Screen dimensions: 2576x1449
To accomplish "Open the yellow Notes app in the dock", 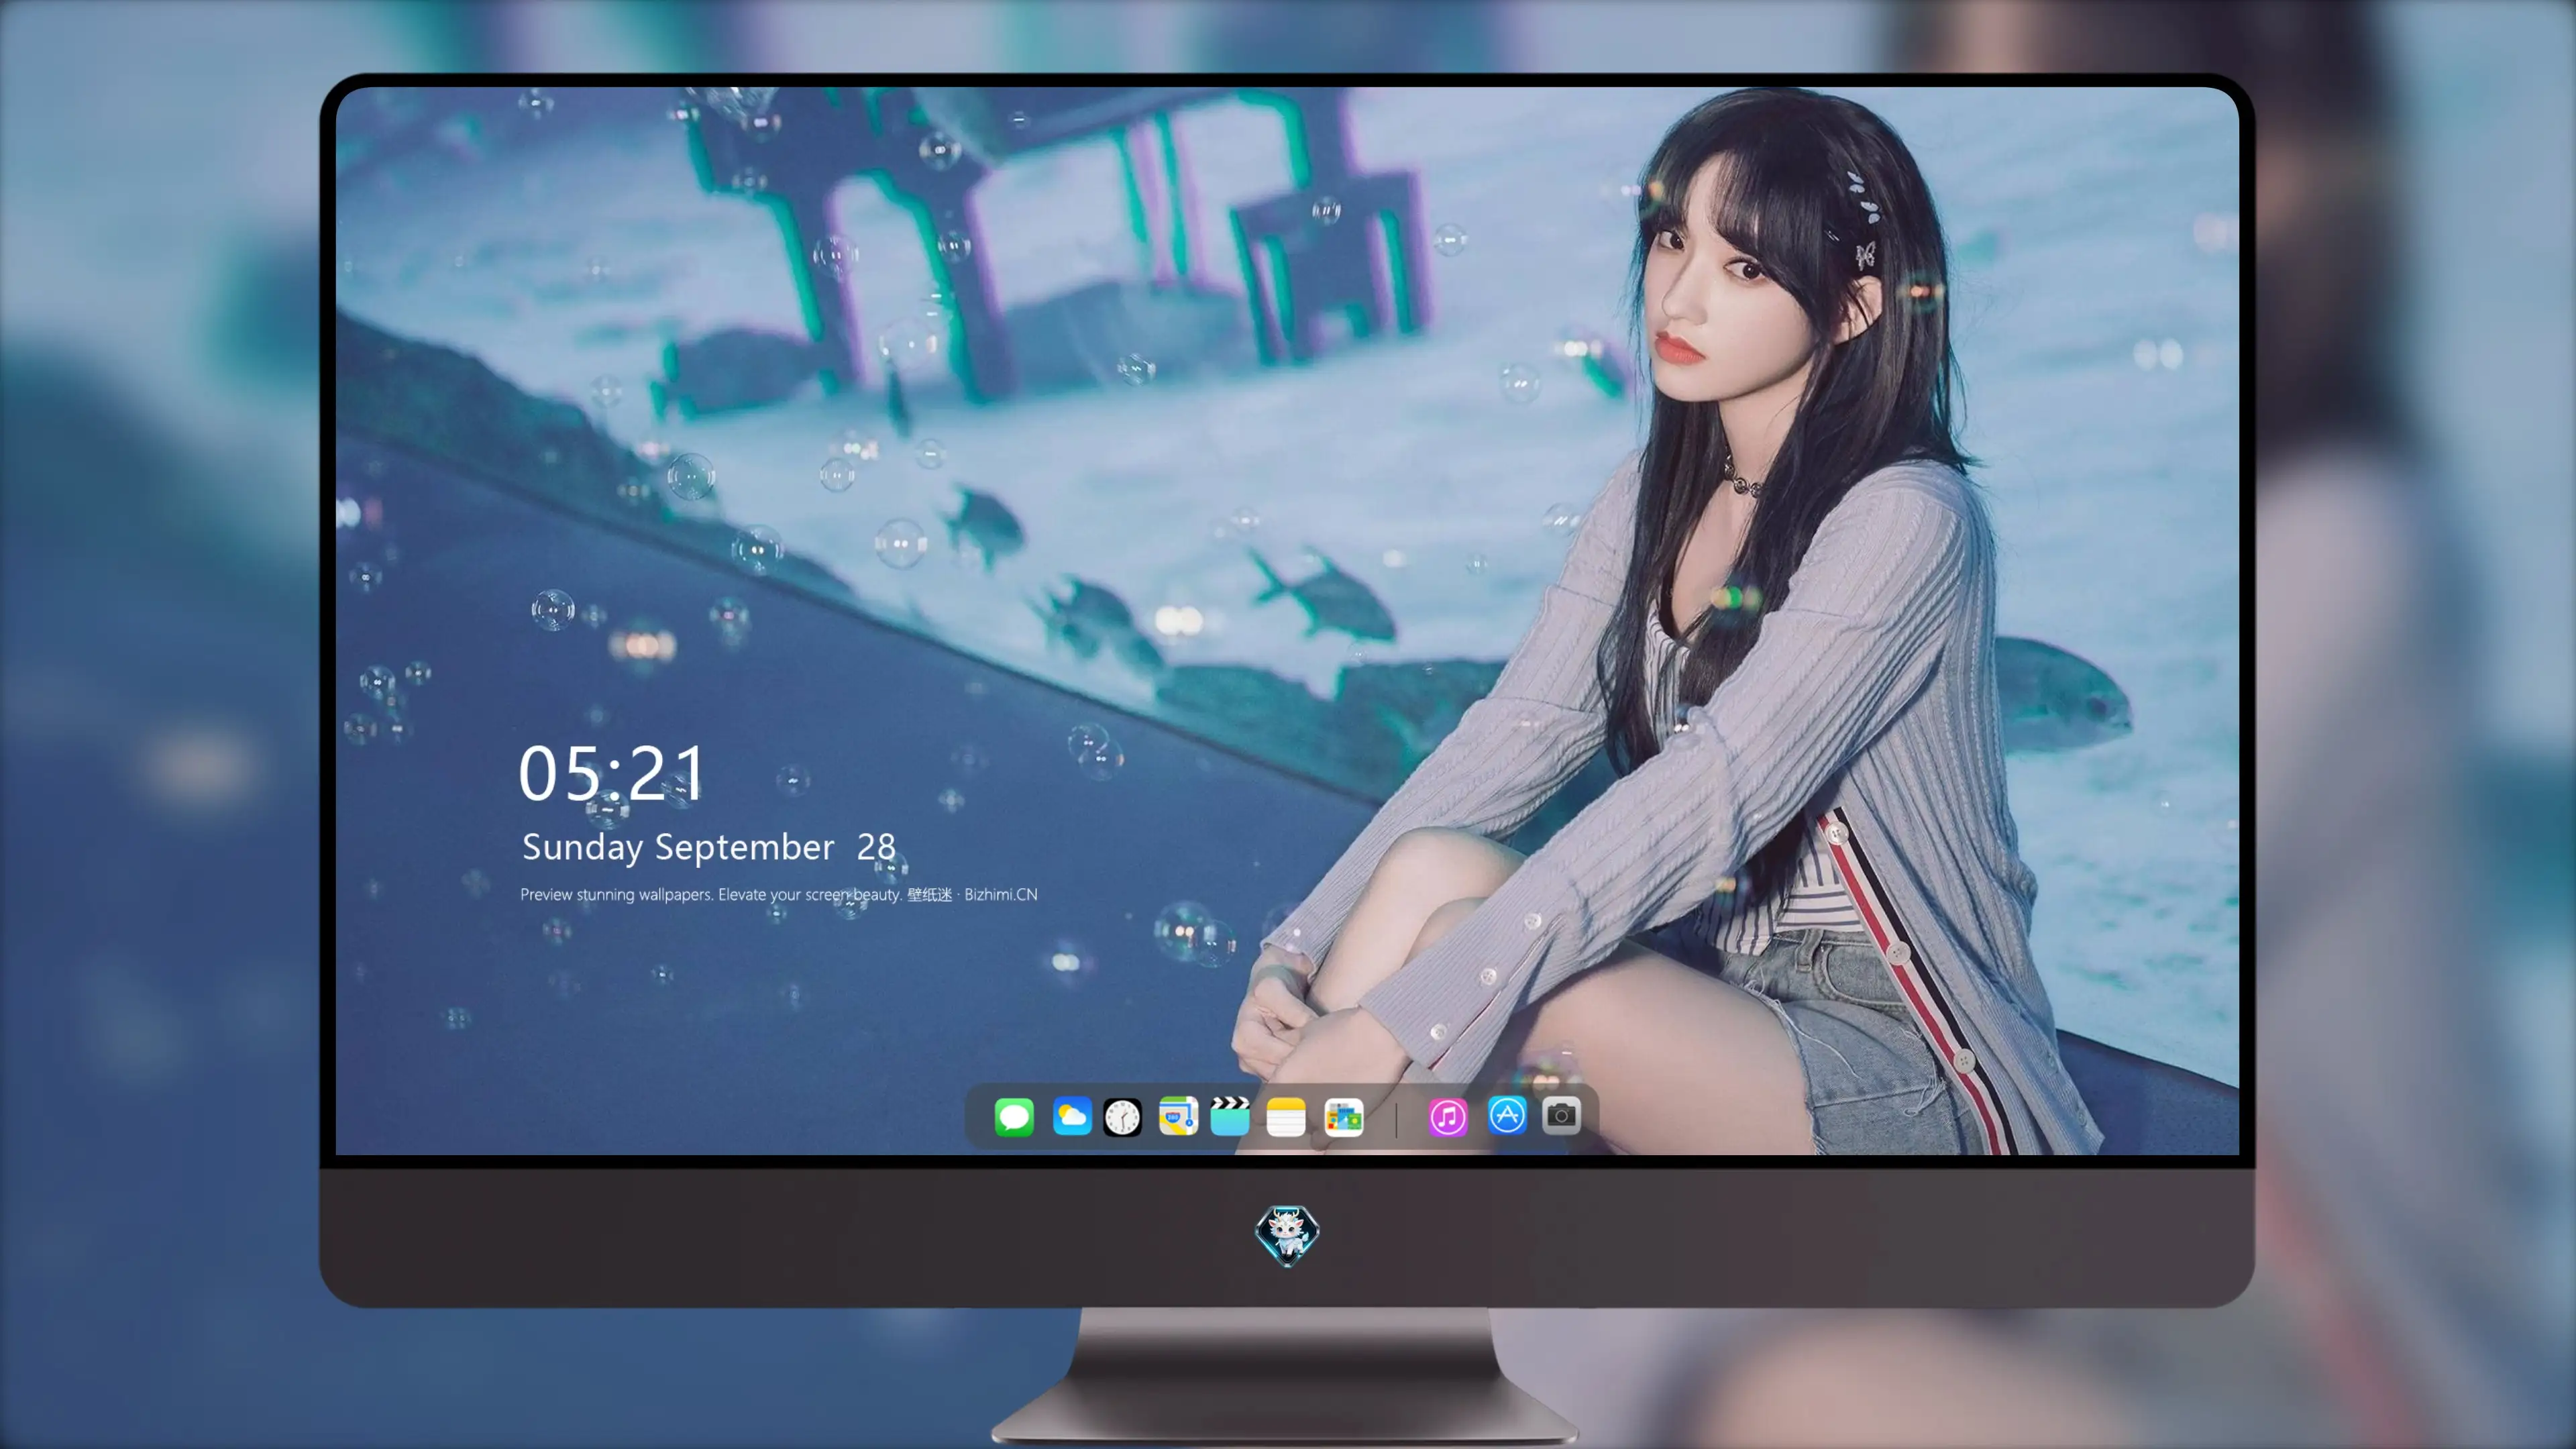I will [x=1286, y=1116].
